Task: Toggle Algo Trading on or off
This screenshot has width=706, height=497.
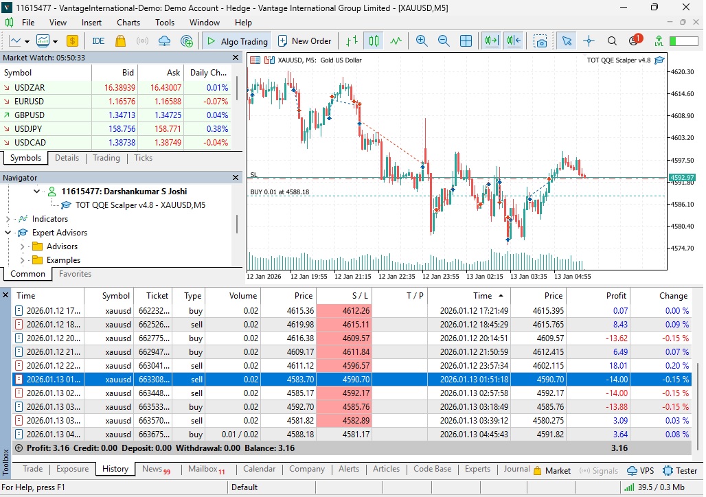Action: coord(237,41)
